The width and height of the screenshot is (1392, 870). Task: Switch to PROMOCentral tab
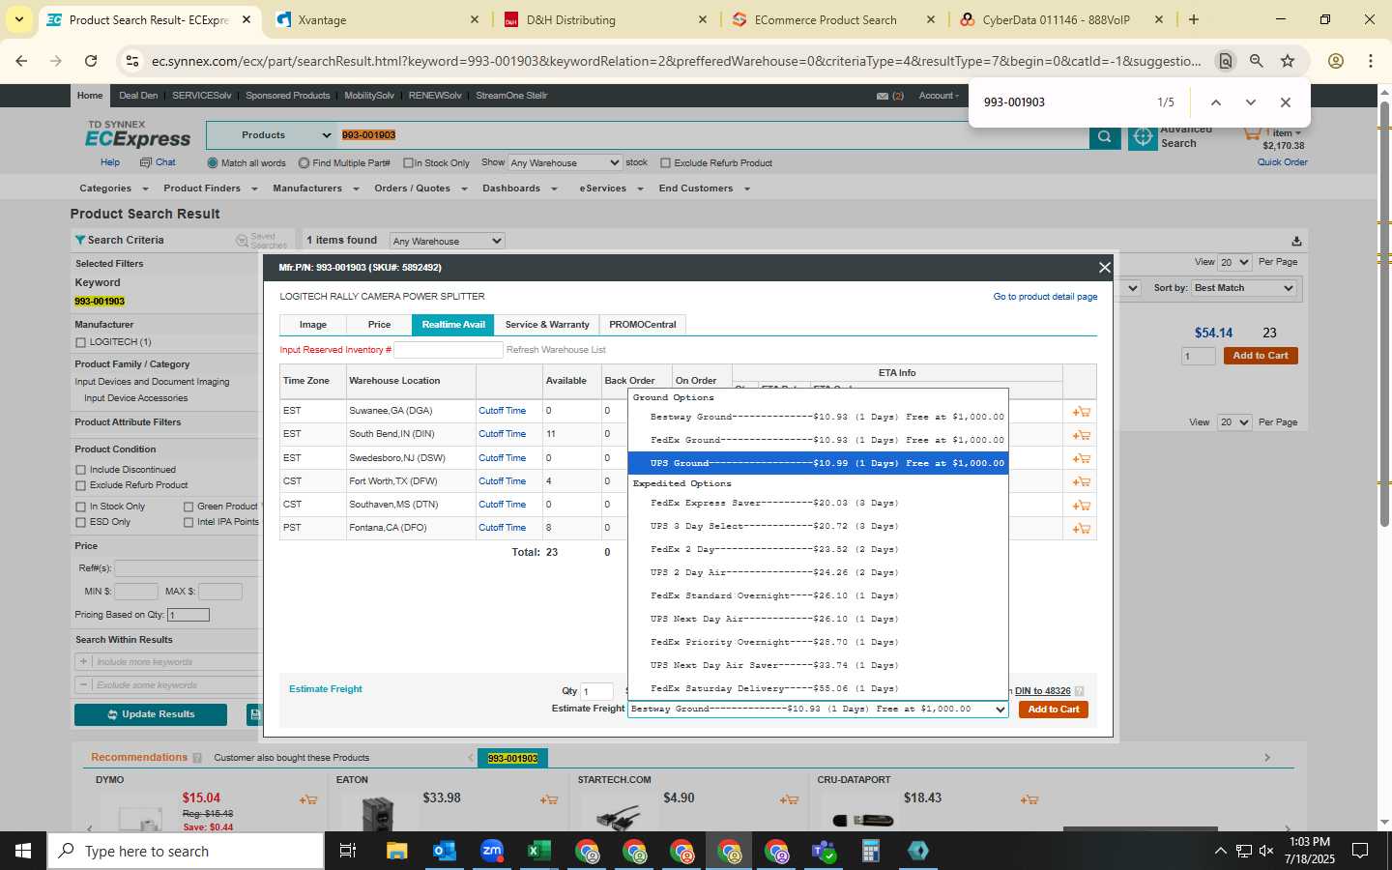[x=643, y=325]
